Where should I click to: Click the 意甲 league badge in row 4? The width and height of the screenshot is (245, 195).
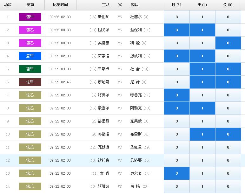tap(30, 56)
